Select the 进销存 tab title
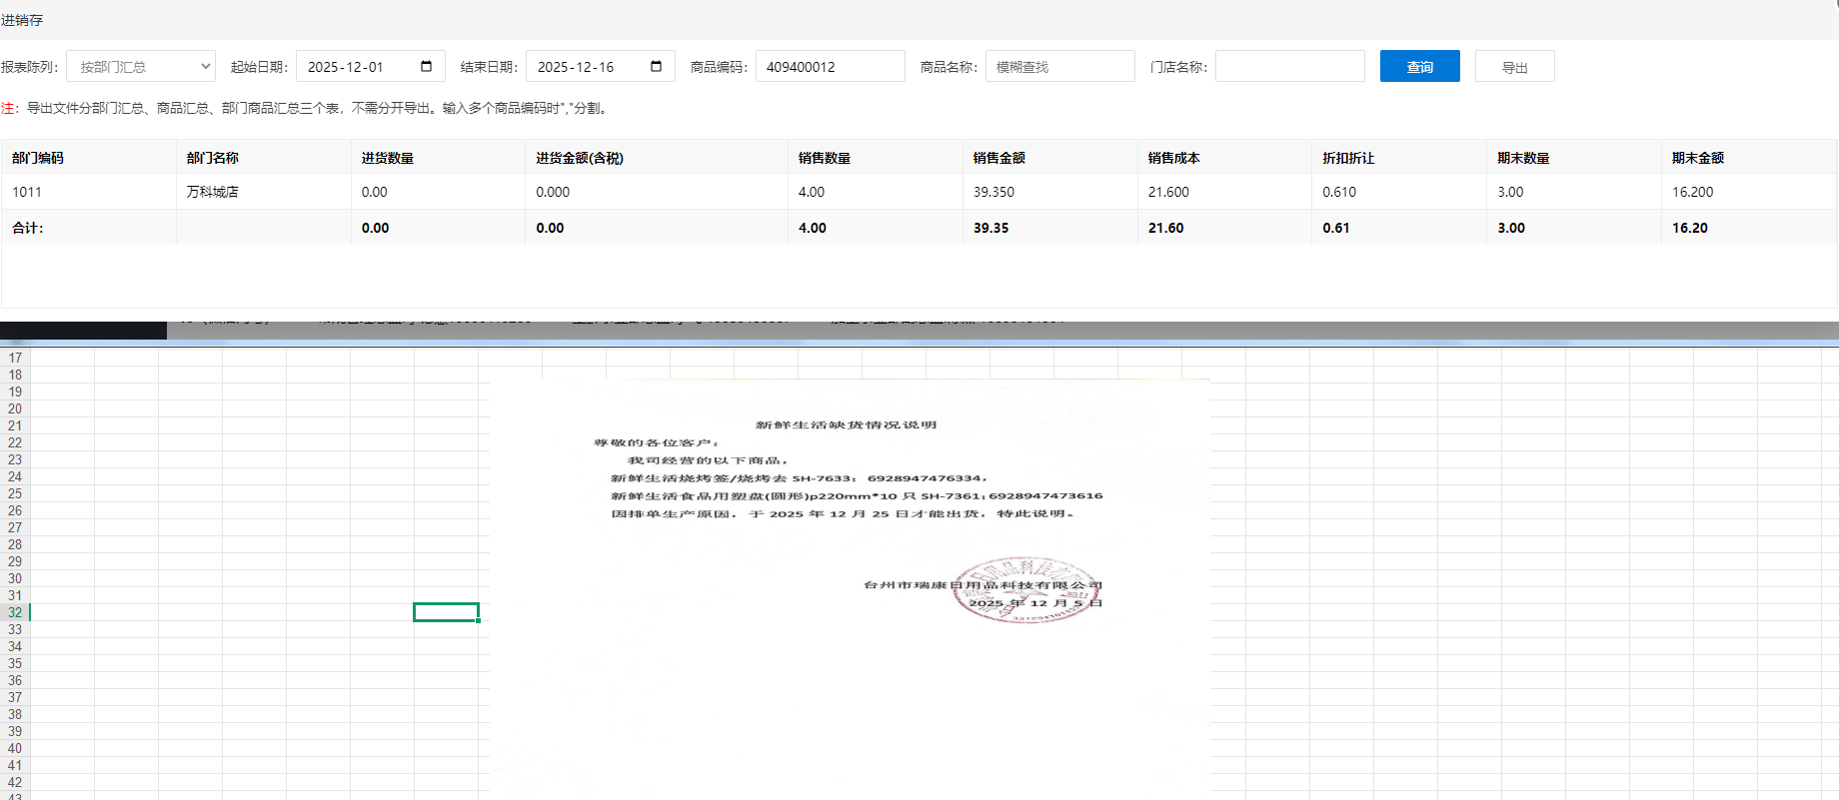Image resolution: width=1839 pixels, height=800 pixels. pyautogui.click(x=22, y=20)
